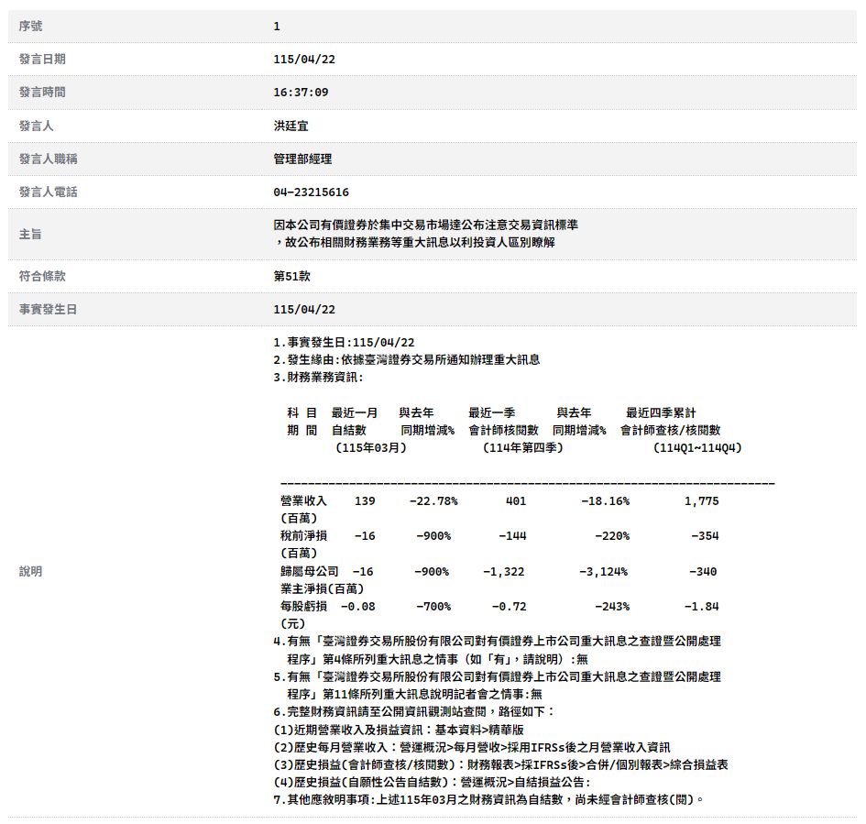Click the 稅前淨損 quarterly value -144
The width and height of the screenshot is (866, 824).
pos(512,536)
